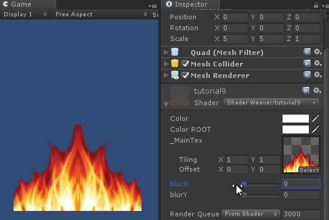Click the Tiling Y field
329x220 pixels.
[x=269, y=160]
